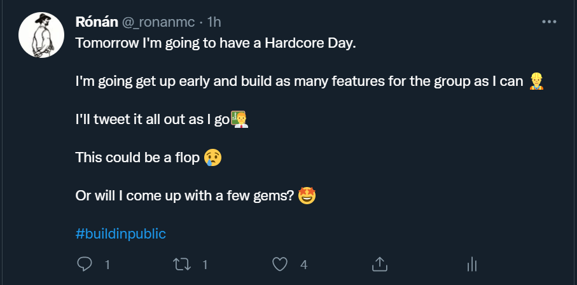This screenshot has height=285, width=577.
Task: Click the star-struck emoji
Action: coord(307,195)
